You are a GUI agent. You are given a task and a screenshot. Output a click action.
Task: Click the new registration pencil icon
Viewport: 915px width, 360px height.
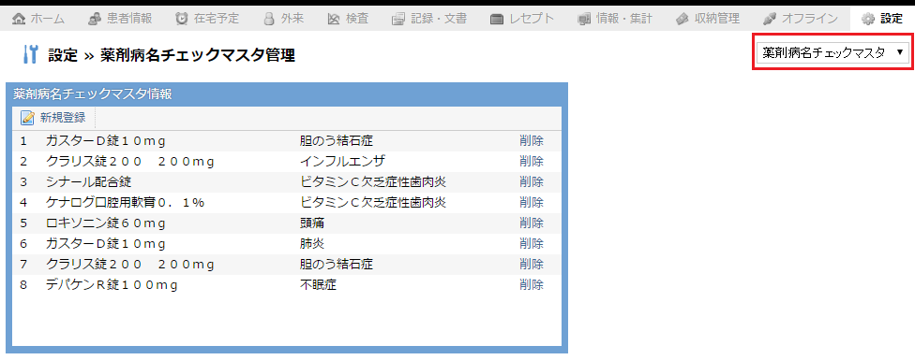pos(27,118)
